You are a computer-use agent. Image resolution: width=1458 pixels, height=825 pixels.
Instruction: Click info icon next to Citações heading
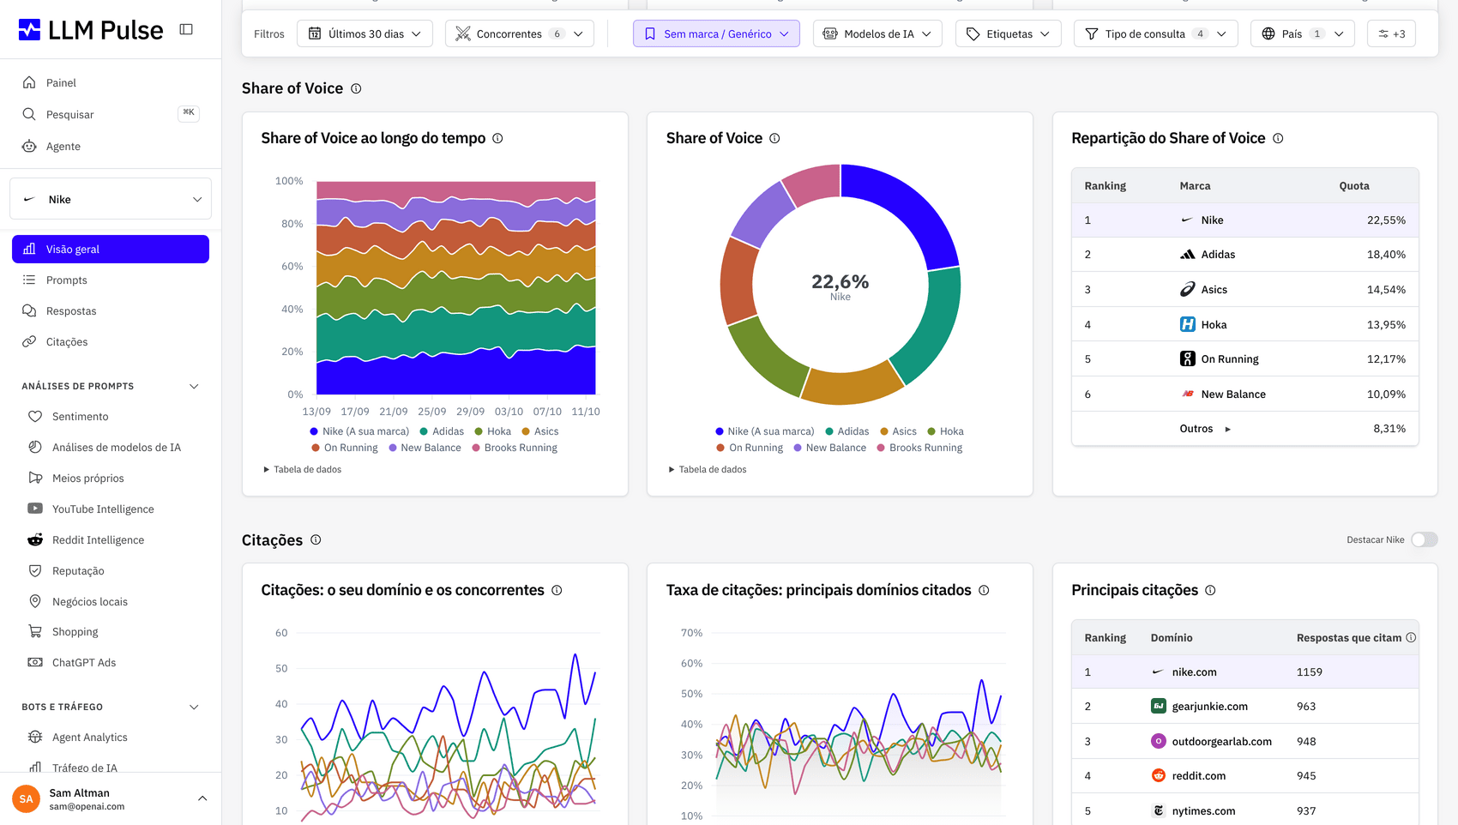[316, 539]
